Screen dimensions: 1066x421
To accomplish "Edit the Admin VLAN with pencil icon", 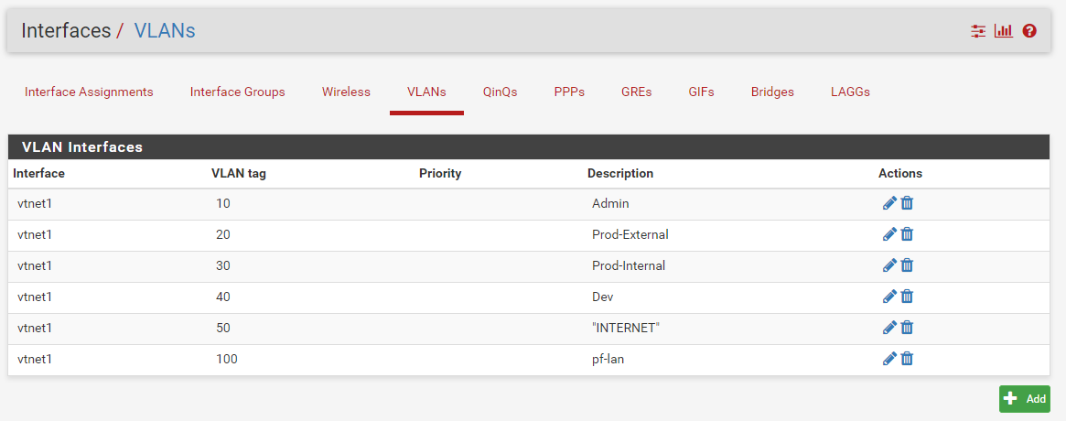I will point(889,202).
